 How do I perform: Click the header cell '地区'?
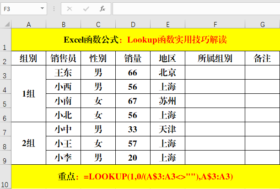[168, 58]
